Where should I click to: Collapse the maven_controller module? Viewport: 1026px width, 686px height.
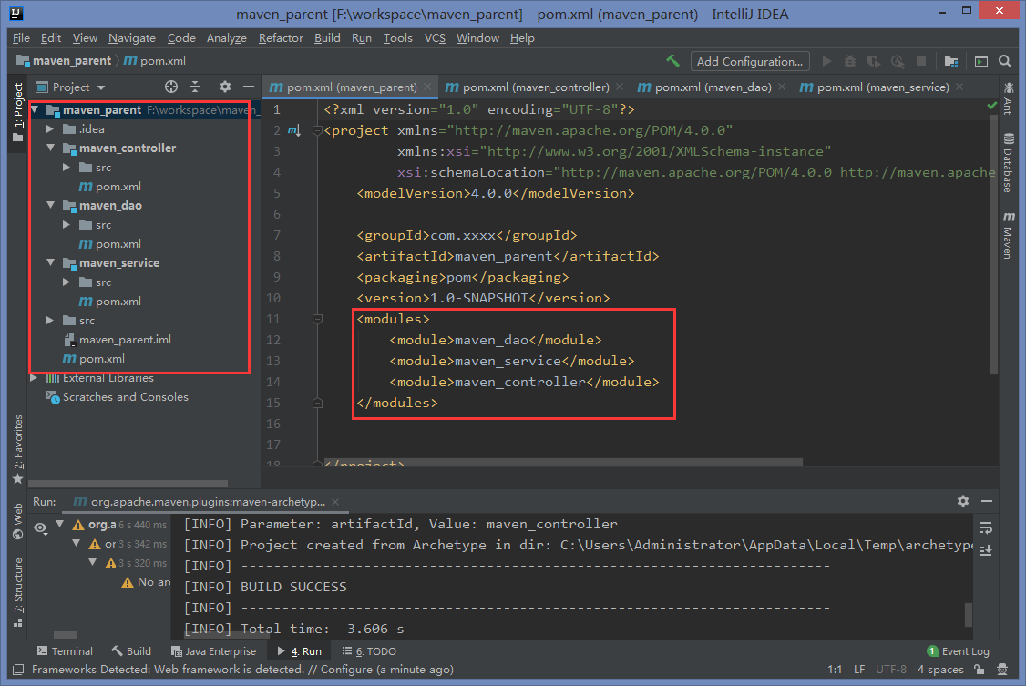pos(50,148)
